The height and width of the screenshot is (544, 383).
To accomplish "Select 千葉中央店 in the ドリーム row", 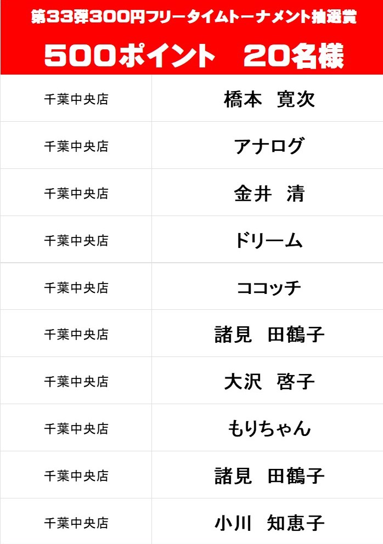I will (76, 241).
